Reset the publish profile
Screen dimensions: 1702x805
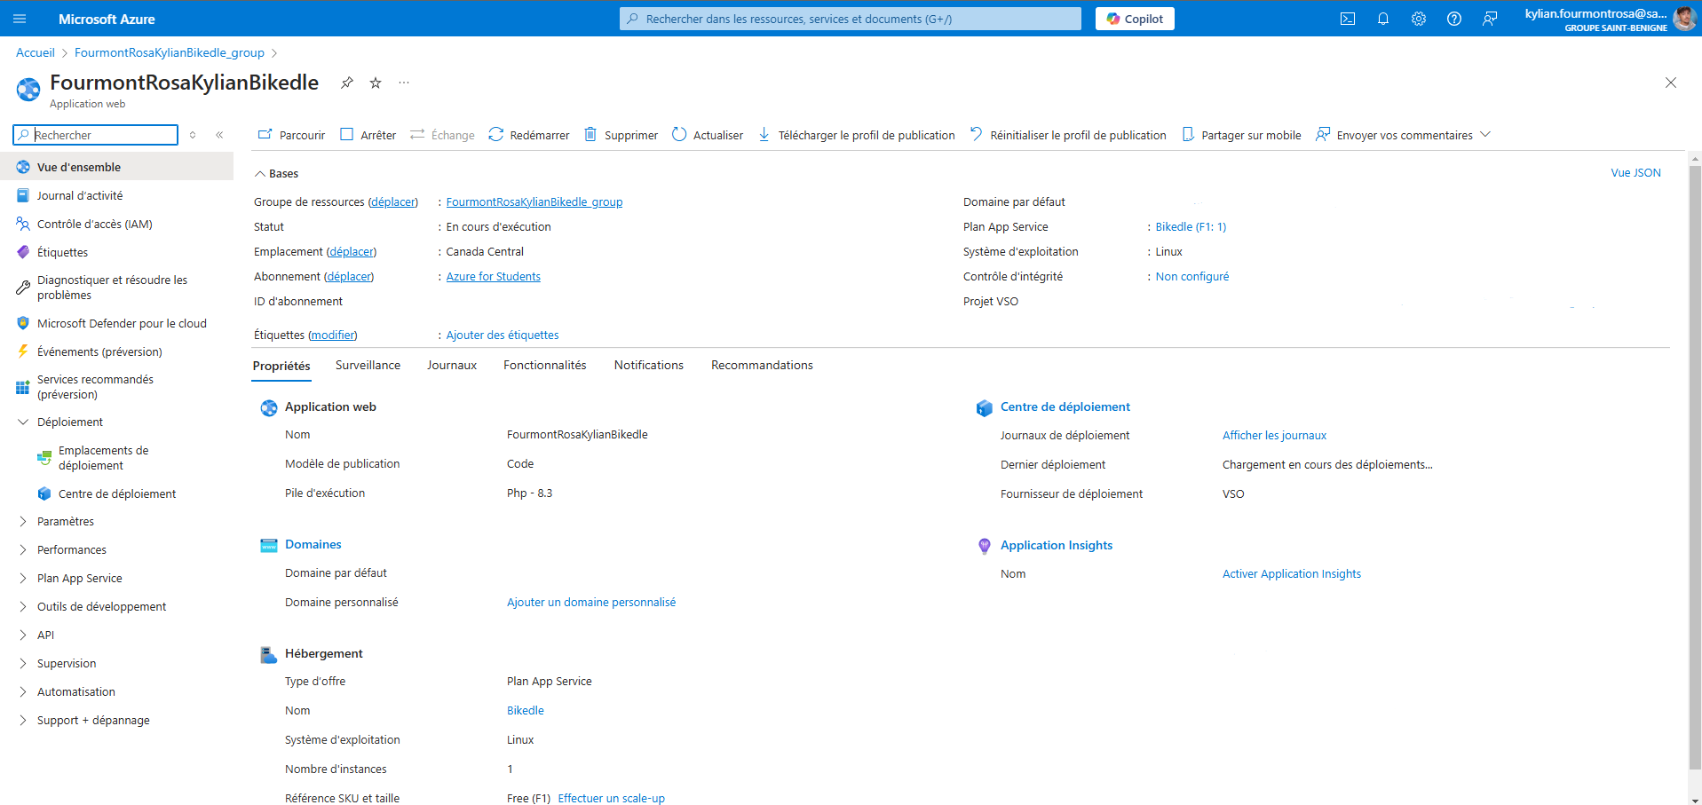click(1068, 135)
